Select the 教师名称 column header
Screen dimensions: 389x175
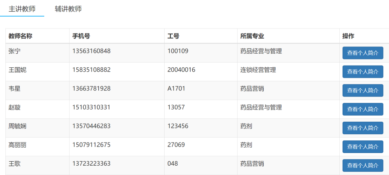pyautogui.click(x=20, y=36)
